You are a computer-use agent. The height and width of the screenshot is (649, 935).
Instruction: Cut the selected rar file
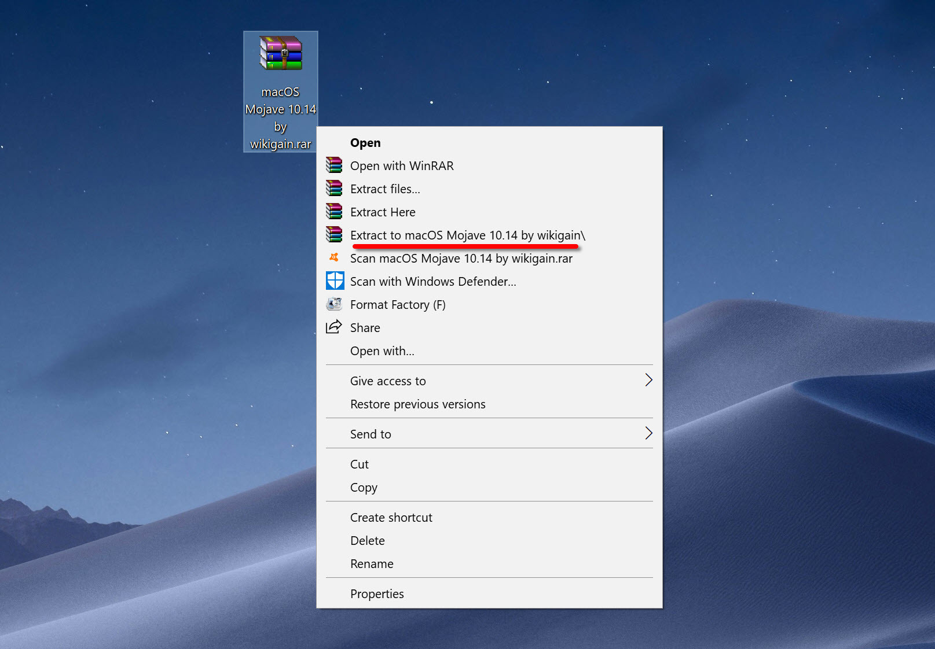pos(359,464)
